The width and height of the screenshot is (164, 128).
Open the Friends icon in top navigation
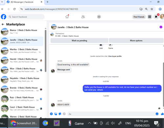coord(83,17)
